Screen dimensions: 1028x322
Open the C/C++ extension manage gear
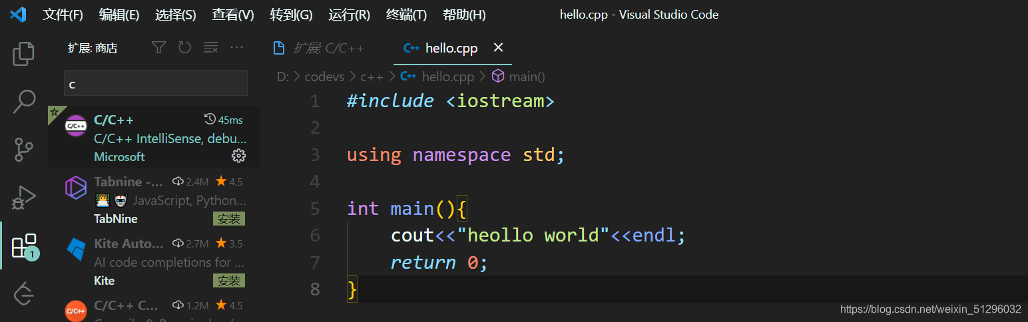coord(238,156)
